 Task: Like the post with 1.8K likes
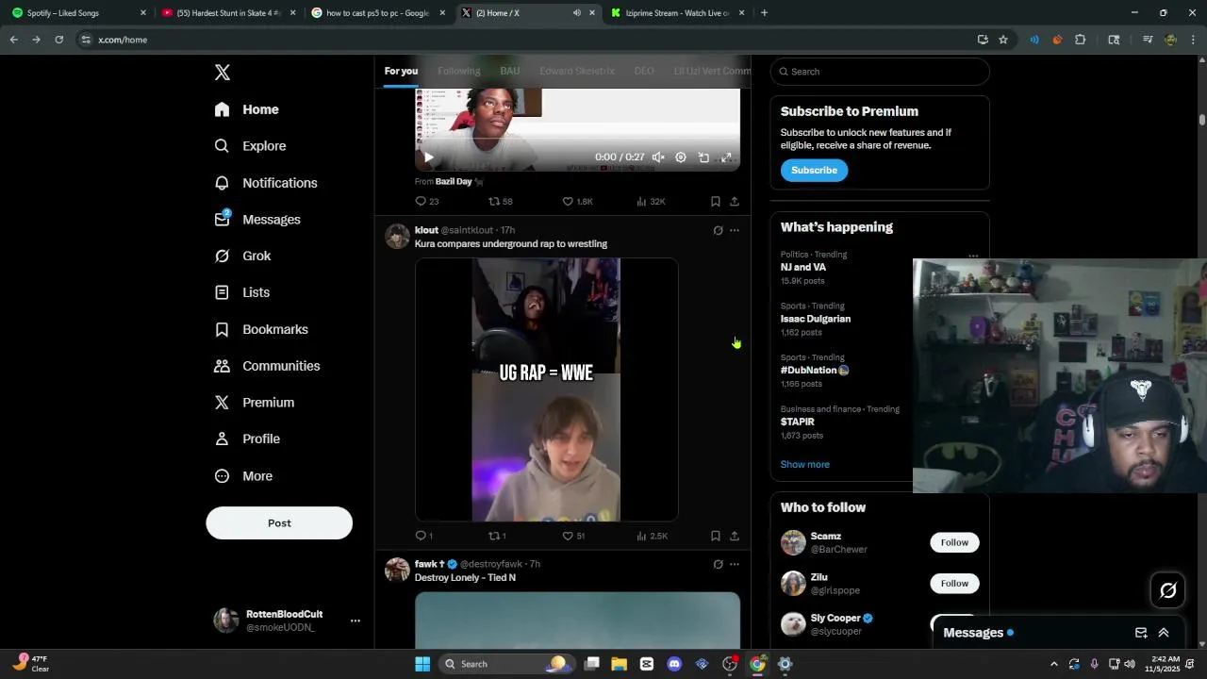(577, 202)
